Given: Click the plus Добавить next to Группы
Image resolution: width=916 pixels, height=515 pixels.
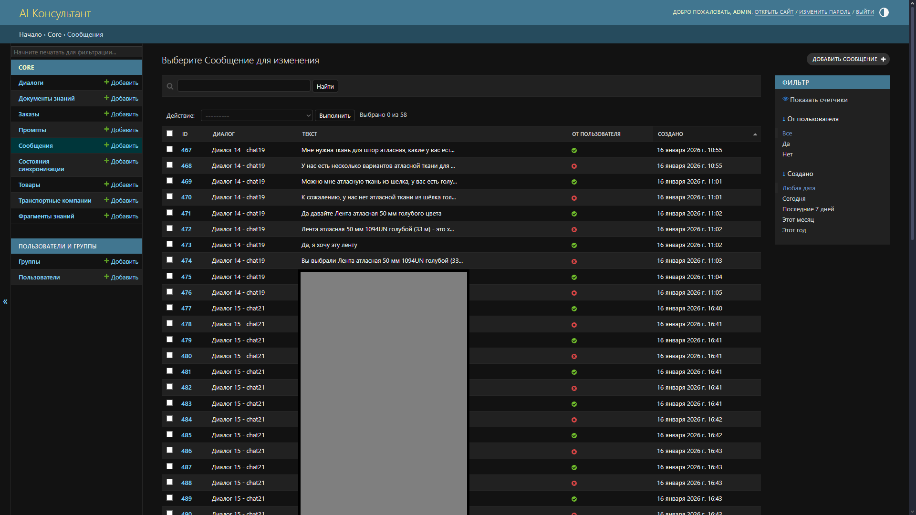Looking at the screenshot, I should pyautogui.click(x=121, y=261).
